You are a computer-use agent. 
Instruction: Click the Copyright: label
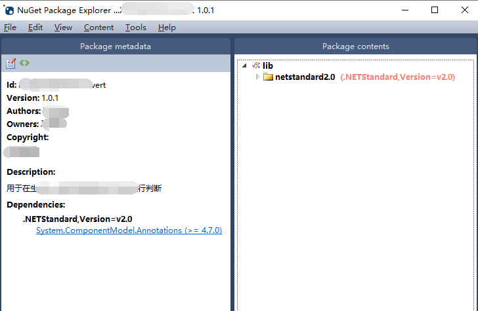pyautogui.click(x=28, y=137)
